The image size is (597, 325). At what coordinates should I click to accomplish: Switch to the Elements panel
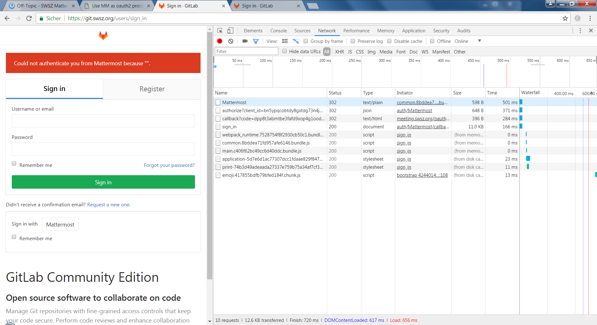(x=253, y=30)
